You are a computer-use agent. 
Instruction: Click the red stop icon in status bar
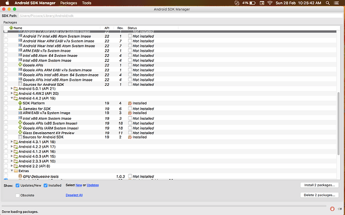[332, 209]
